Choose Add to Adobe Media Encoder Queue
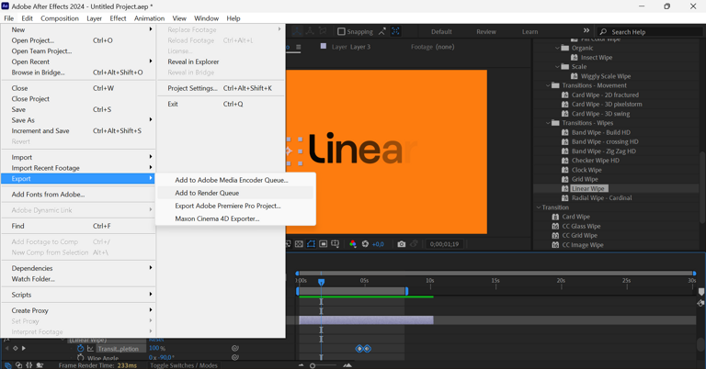Viewport: 706px width, 369px height. click(235, 180)
